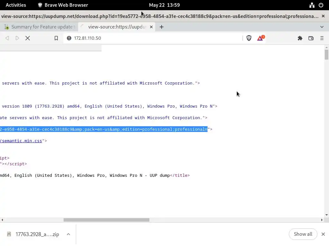This screenshot has height=246, width=329.
Task: Switch to the view-source:https://uupdu tab
Action: click(x=117, y=27)
